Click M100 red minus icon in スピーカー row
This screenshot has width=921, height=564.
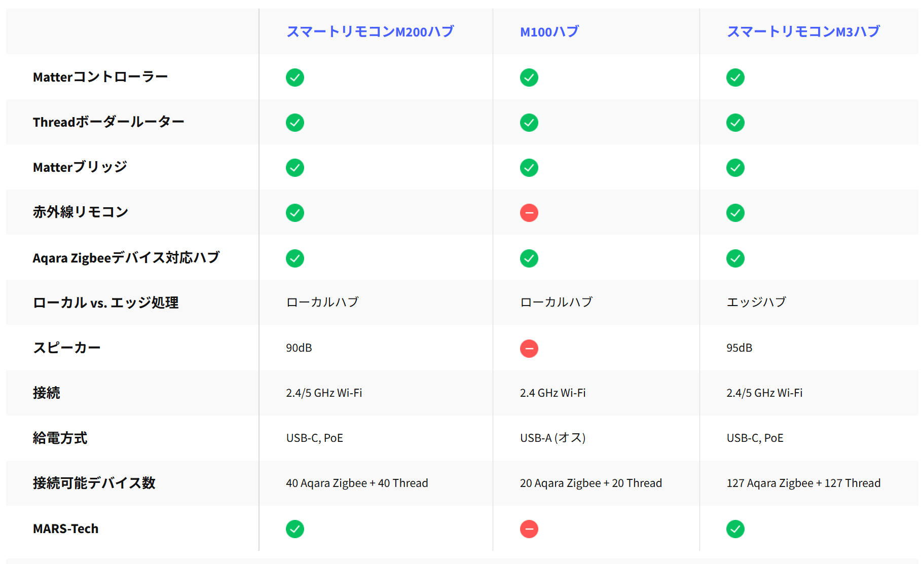click(529, 349)
